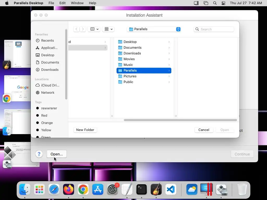Open the Parallels location path popup
The image size is (267, 200).
click(x=154, y=29)
